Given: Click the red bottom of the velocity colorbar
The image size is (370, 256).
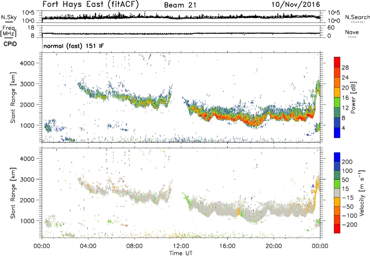Looking at the screenshot, I should point(337,229).
